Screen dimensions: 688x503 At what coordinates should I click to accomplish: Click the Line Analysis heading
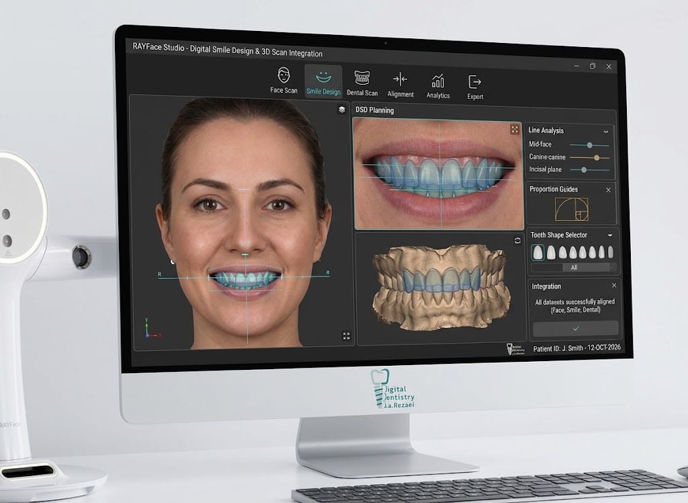click(x=546, y=130)
